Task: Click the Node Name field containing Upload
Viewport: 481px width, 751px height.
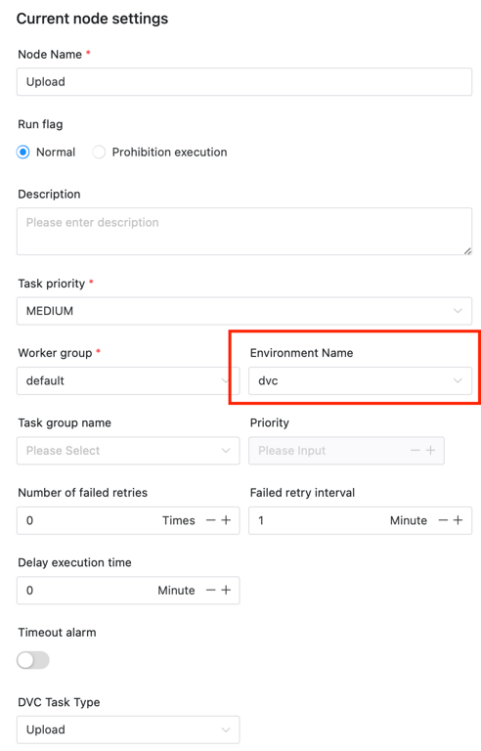Action: click(244, 81)
